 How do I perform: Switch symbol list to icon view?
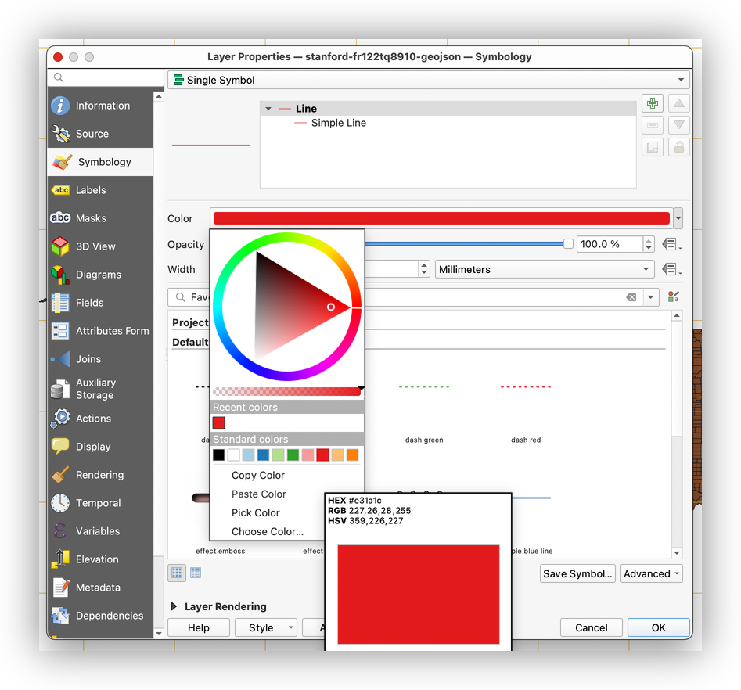tap(178, 573)
